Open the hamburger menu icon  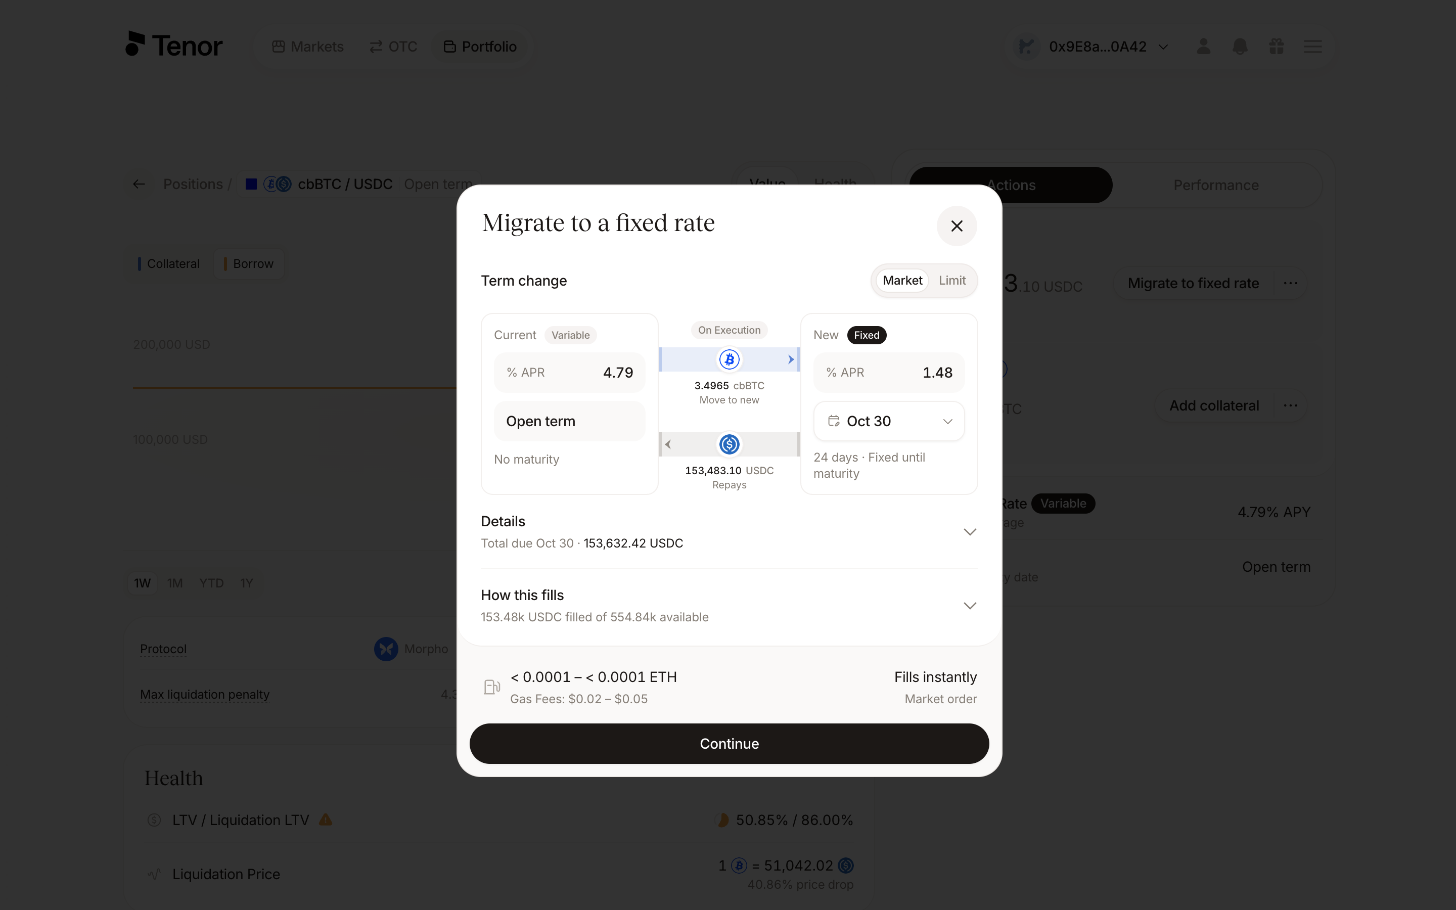tap(1313, 47)
